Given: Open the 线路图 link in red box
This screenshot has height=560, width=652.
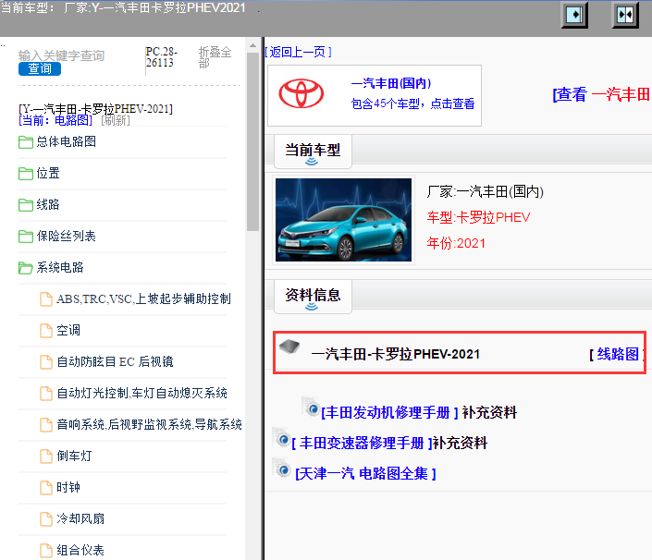Looking at the screenshot, I should click(618, 354).
